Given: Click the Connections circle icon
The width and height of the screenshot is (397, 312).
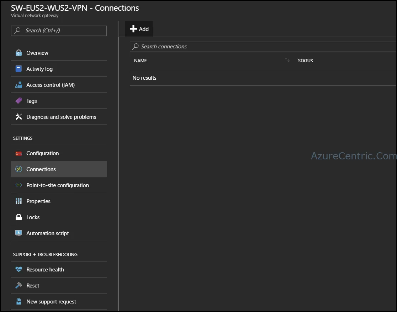Looking at the screenshot, I should pos(18,169).
